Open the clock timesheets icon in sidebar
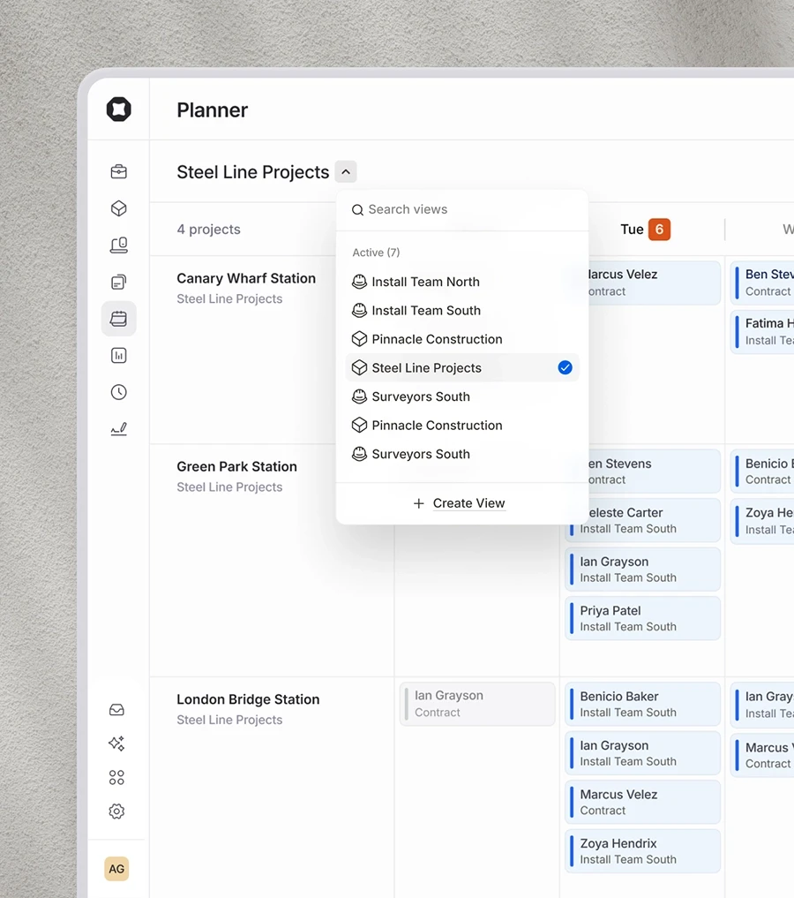This screenshot has width=794, height=898. [x=119, y=392]
